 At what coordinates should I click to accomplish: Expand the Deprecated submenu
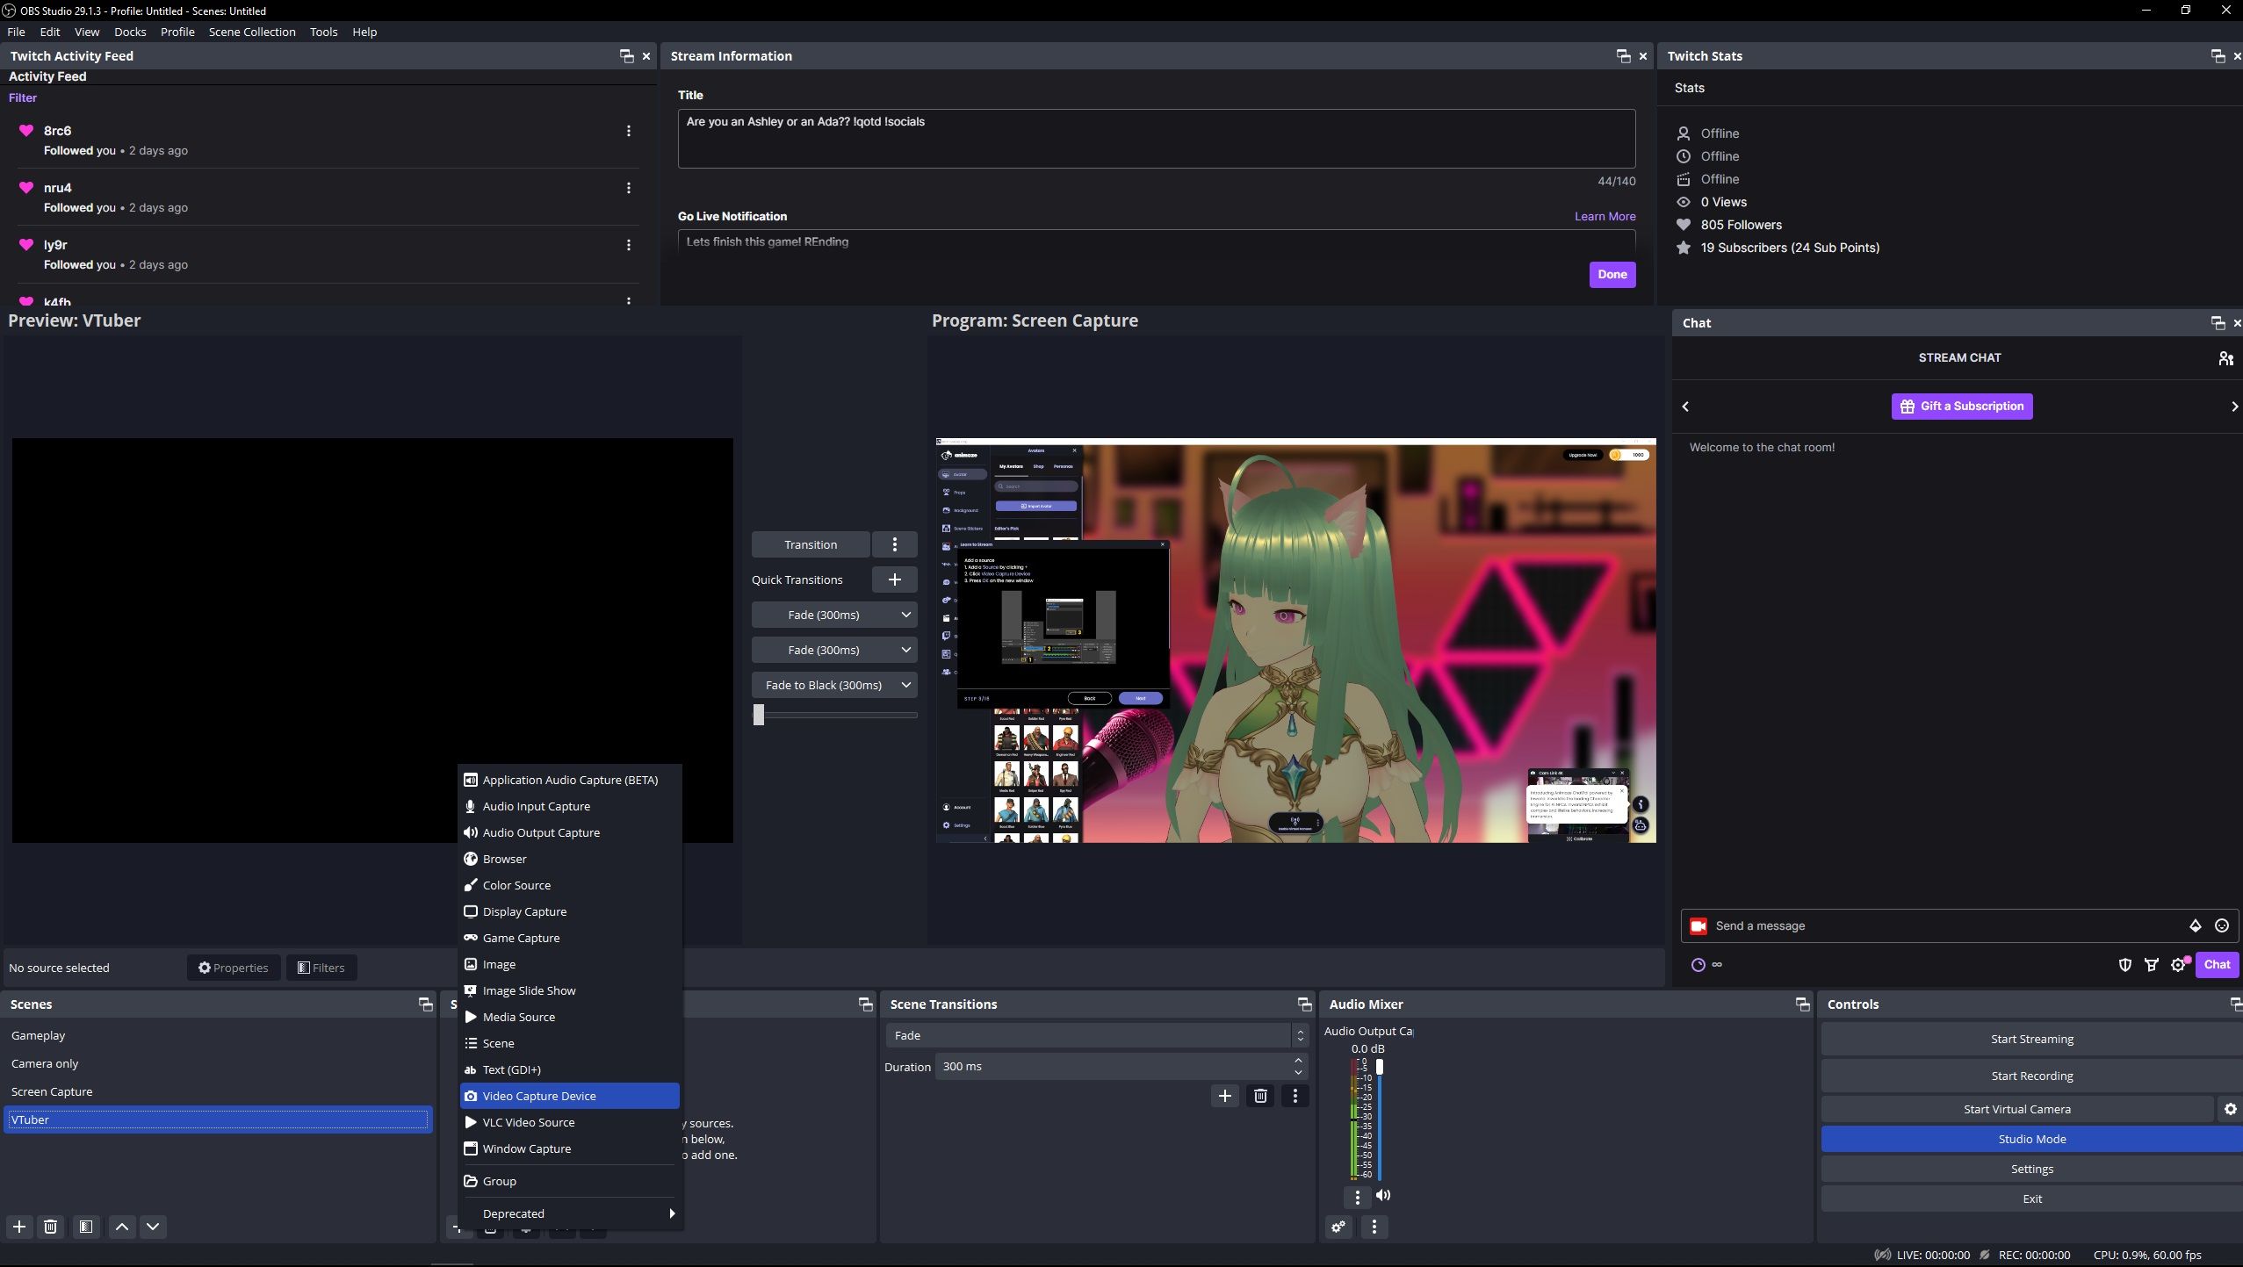pyautogui.click(x=571, y=1213)
